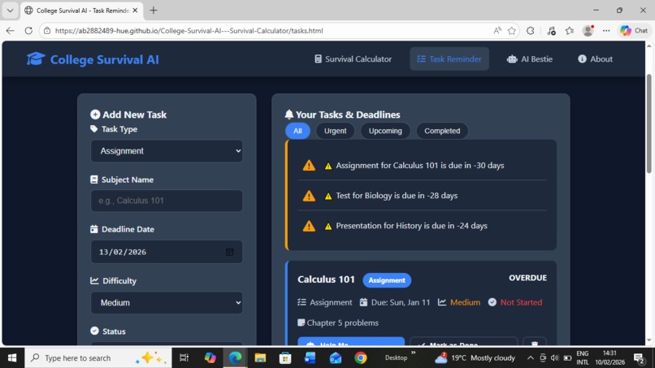655x368 pixels.
Task: Click the 'Chapter 5 problems' note
Action: click(343, 323)
